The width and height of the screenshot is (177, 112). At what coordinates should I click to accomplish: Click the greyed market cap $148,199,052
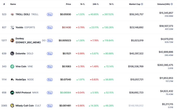pos(136,106)
